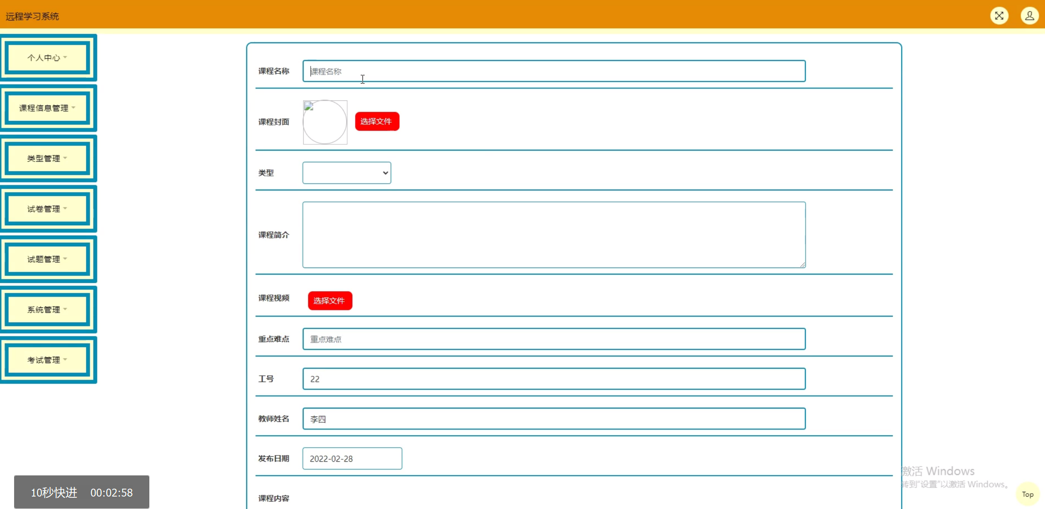
Task: Expand the 课程信息管理 sidebar menu
Action: 48,108
